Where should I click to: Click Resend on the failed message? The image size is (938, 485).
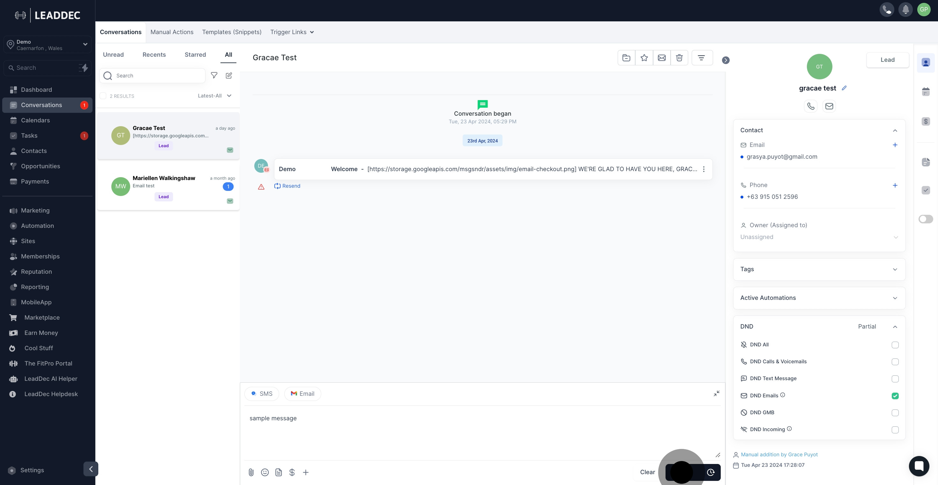(x=287, y=186)
